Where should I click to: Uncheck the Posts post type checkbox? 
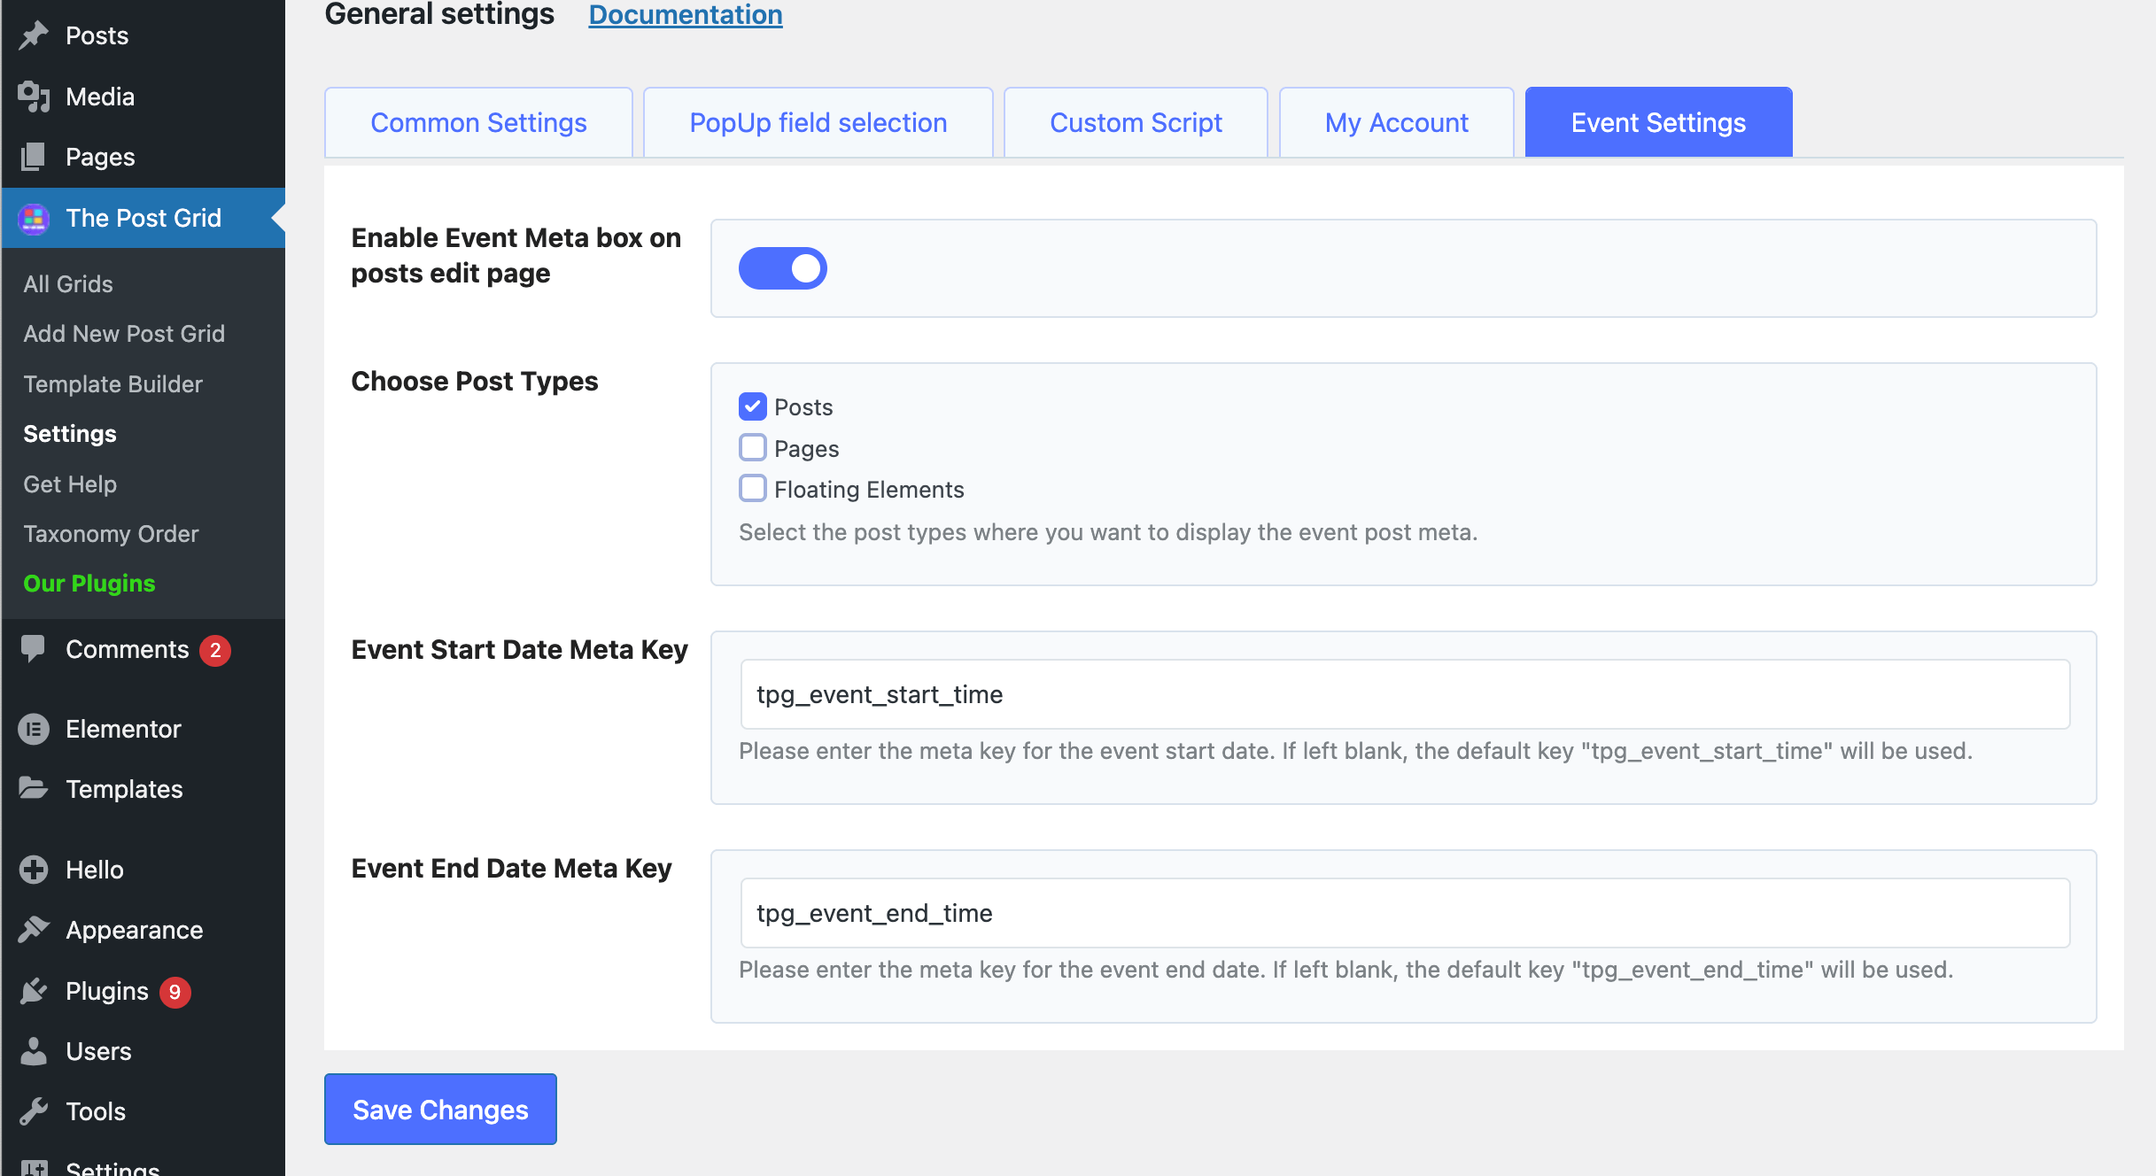tap(753, 406)
